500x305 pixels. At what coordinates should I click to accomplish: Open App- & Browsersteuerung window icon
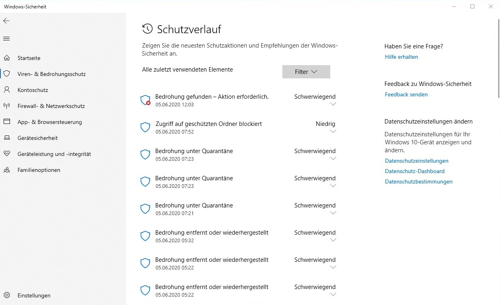pyautogui.click(x=6, y=122)
